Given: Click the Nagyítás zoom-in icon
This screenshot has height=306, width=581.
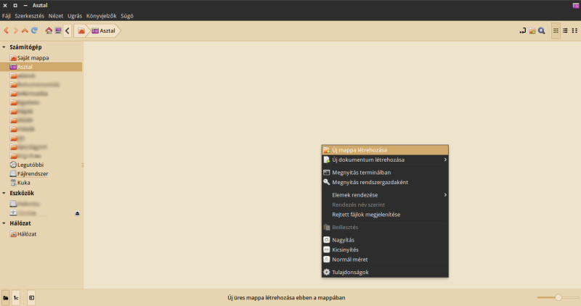Looking at the screenshot, I should tap(326, 240).
